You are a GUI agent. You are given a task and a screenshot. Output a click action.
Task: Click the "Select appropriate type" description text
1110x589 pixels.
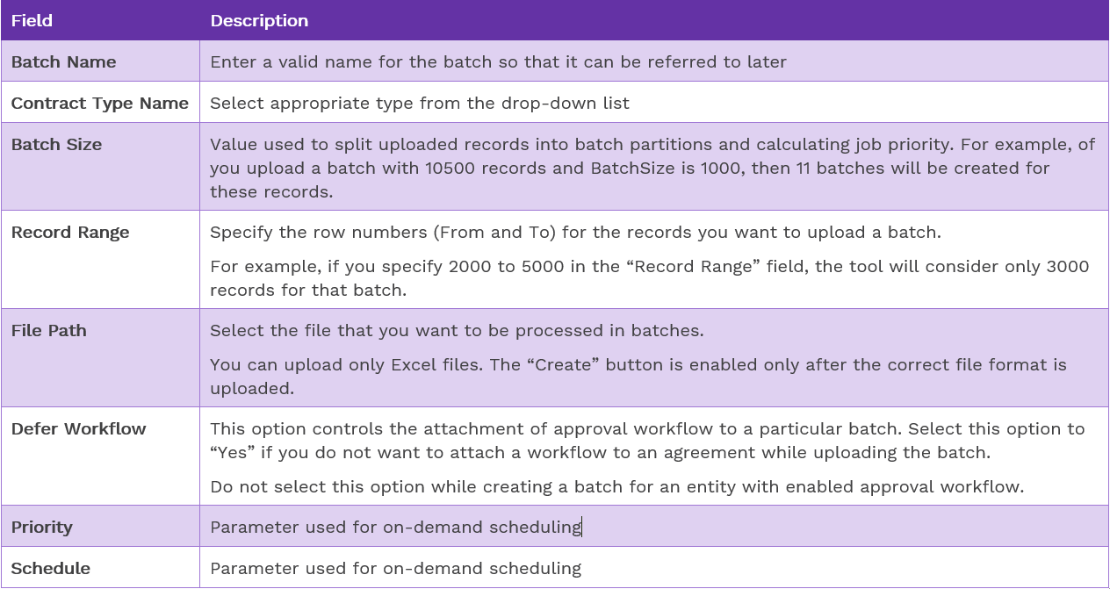tap(419, 103)
